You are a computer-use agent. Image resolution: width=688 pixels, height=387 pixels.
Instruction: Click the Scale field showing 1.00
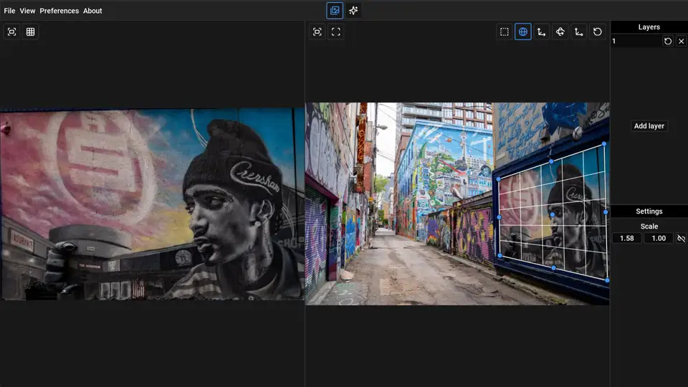pos(659,238)
